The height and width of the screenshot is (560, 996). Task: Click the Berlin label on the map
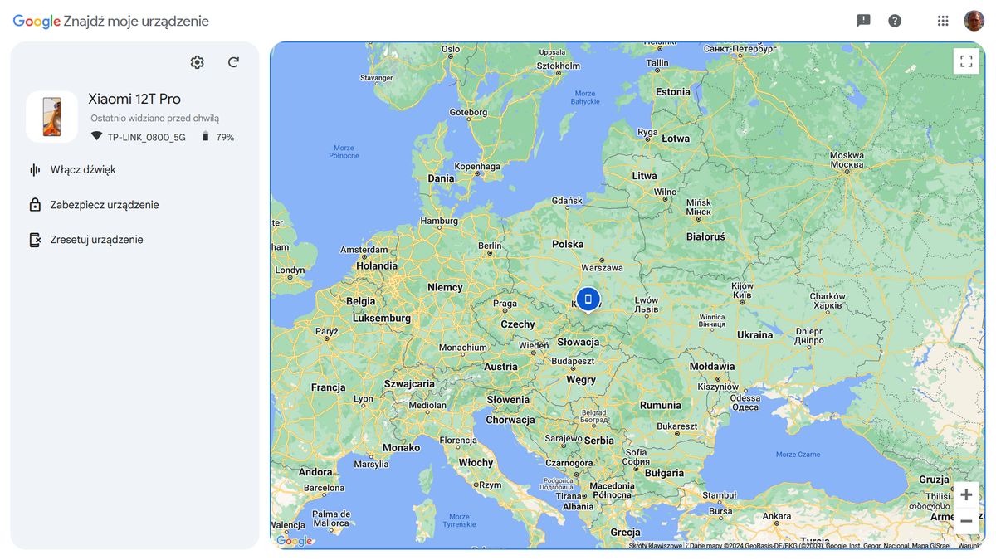click(x=490, y=246)
